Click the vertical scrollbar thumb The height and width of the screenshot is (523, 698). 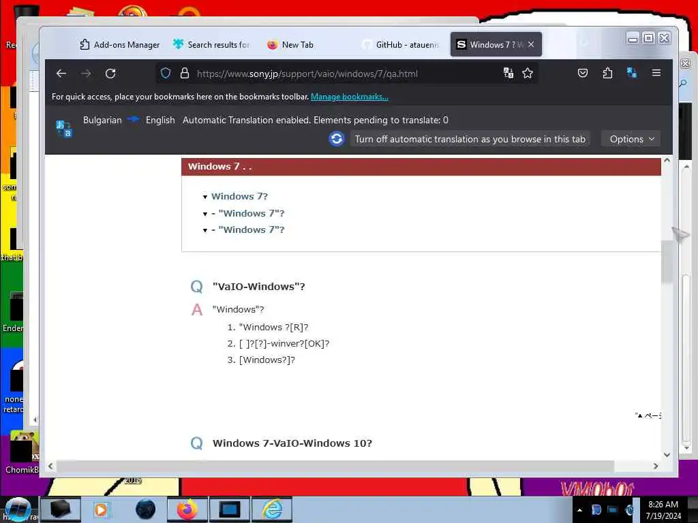click(667, 261)
